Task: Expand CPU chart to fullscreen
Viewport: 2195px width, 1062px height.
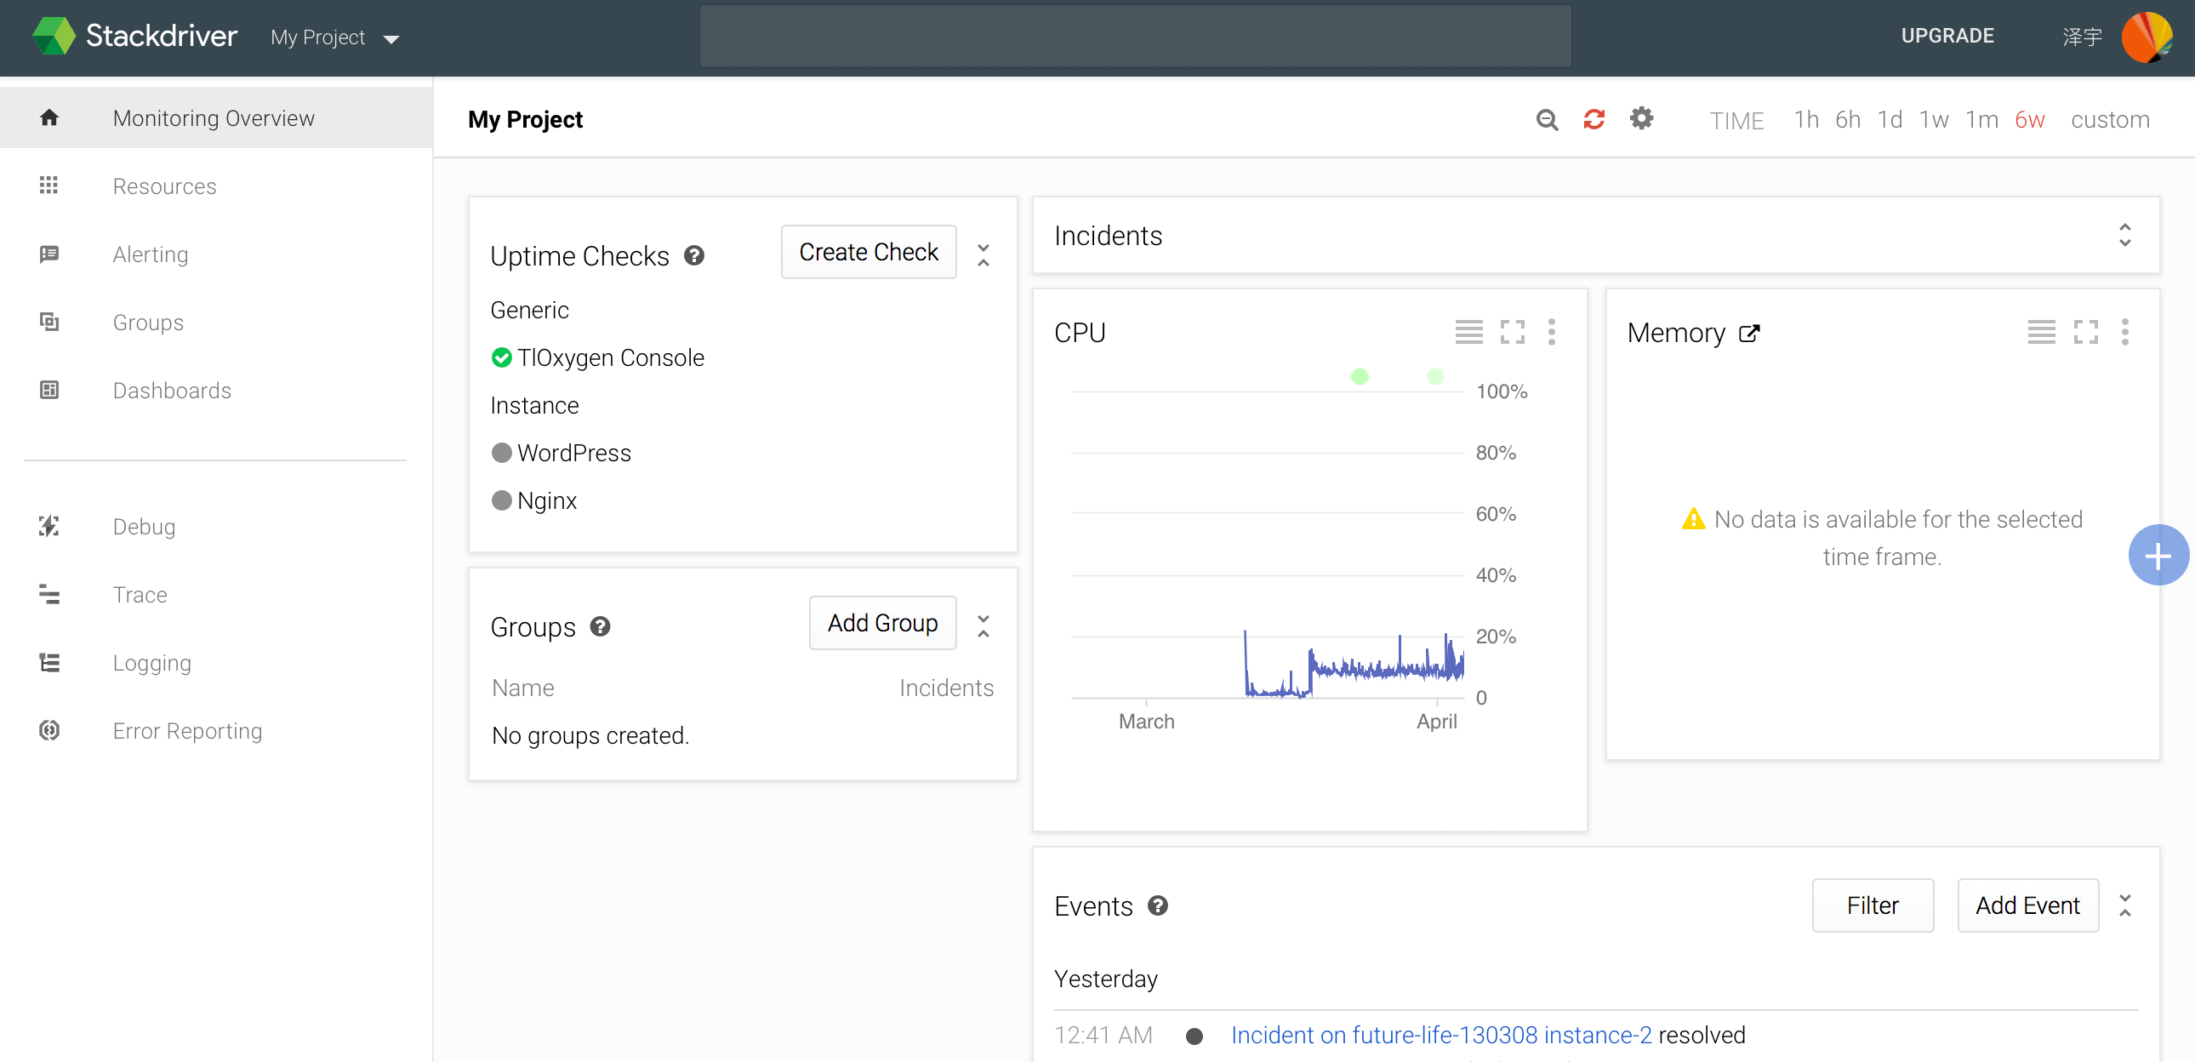Action: point(1513,332)
